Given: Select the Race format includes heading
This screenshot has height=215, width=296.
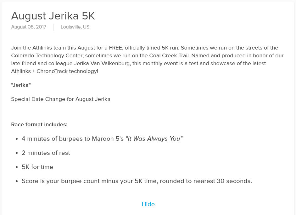Looking at the screenshot, I should pyautogui.click(x=39, y=124).
